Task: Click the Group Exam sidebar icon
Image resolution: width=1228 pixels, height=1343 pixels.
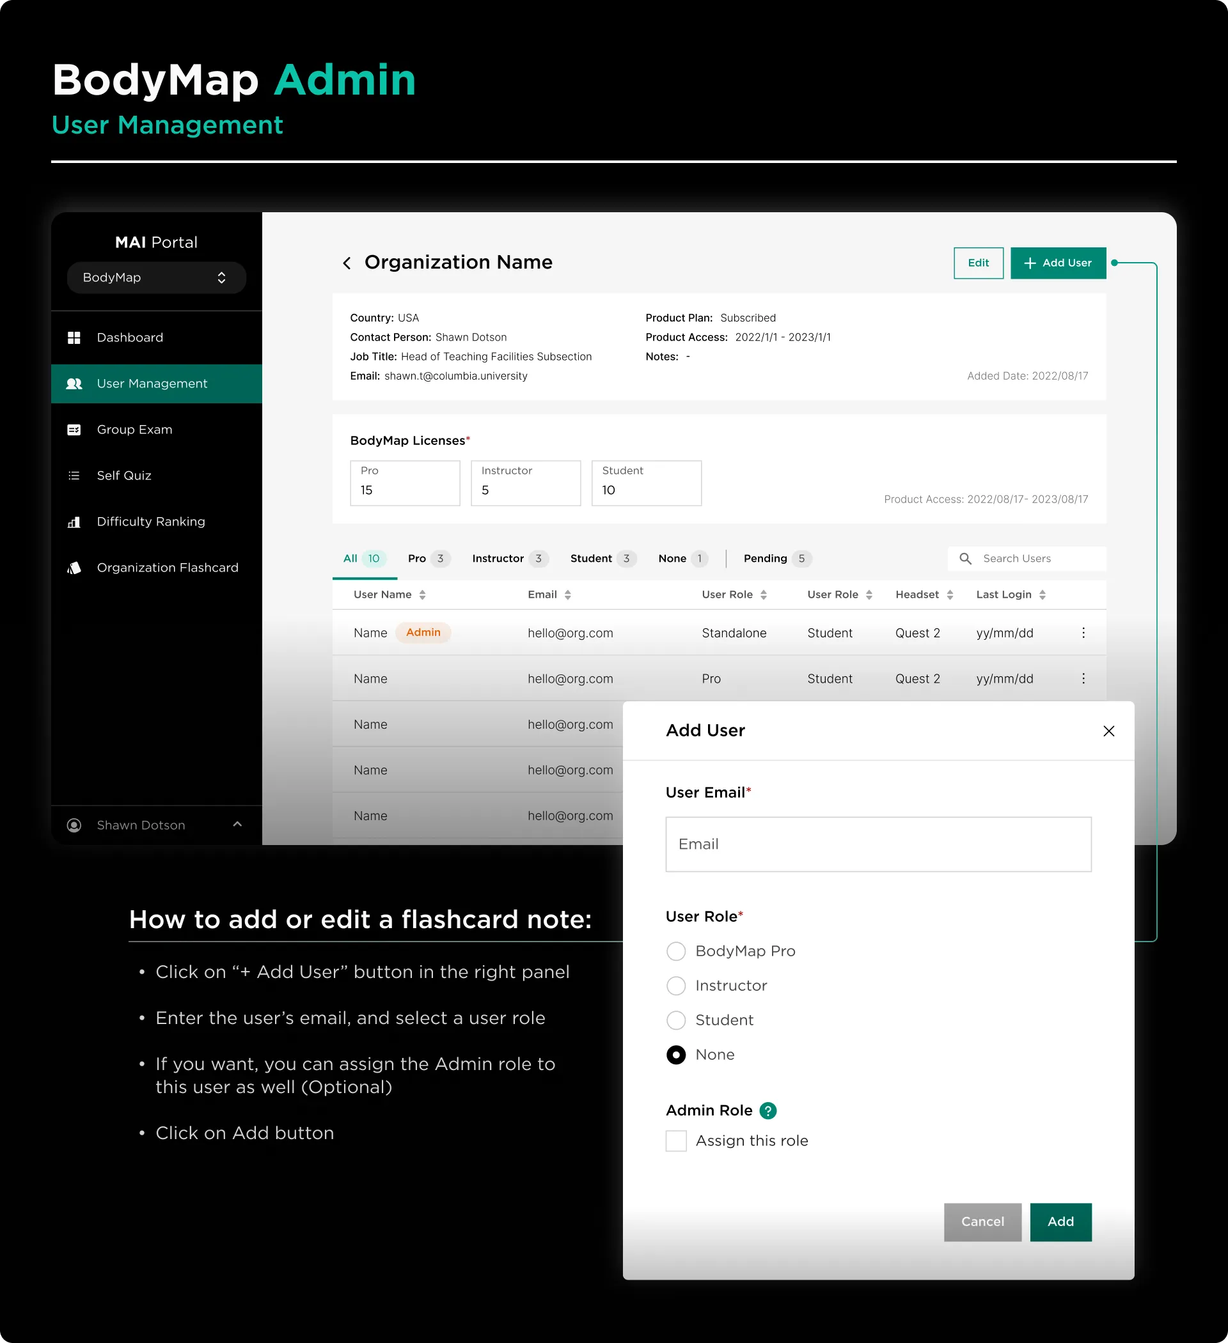Action: tap(74, 430)
